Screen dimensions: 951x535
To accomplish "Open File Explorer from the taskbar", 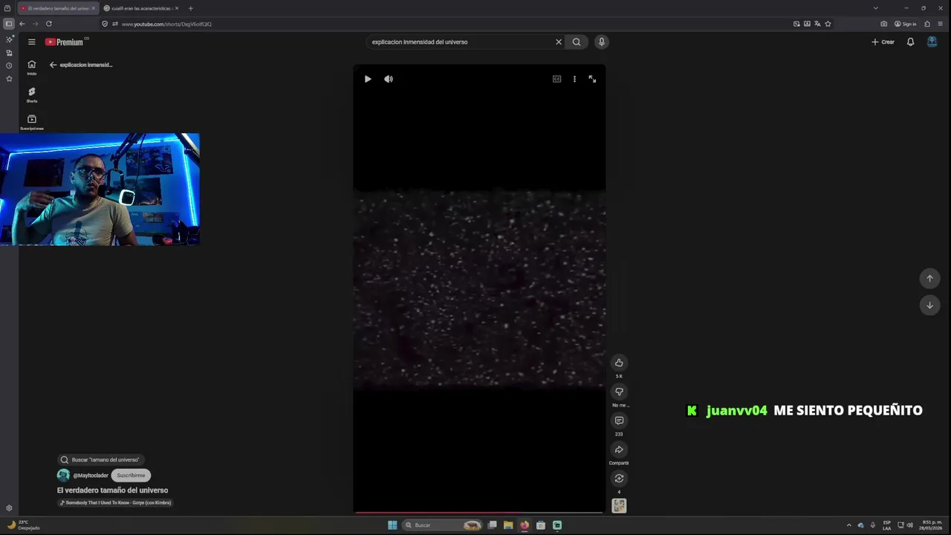I will click(x=508, y=525).
